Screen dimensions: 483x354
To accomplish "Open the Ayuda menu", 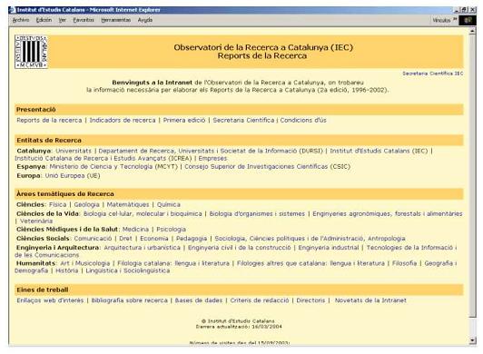I will 145,20.
